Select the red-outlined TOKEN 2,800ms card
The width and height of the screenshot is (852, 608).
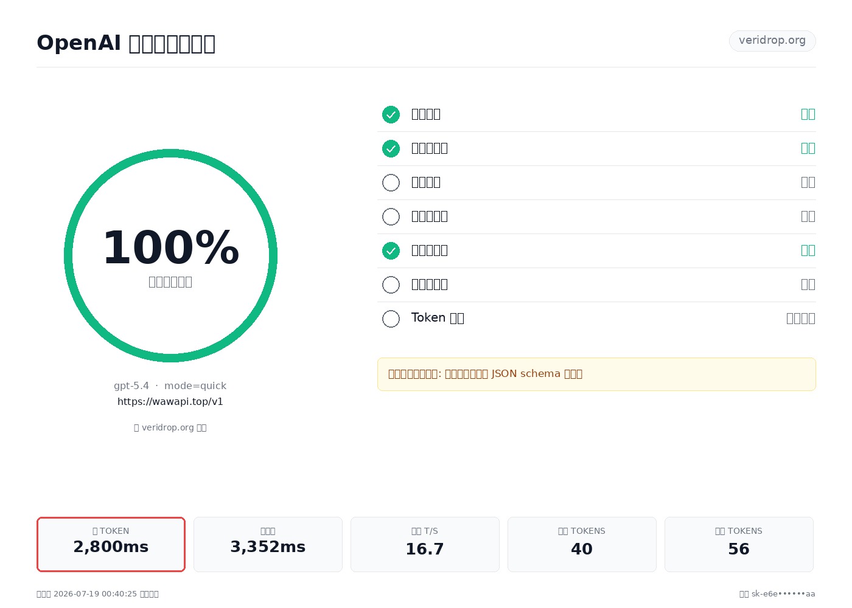(111, 544)
